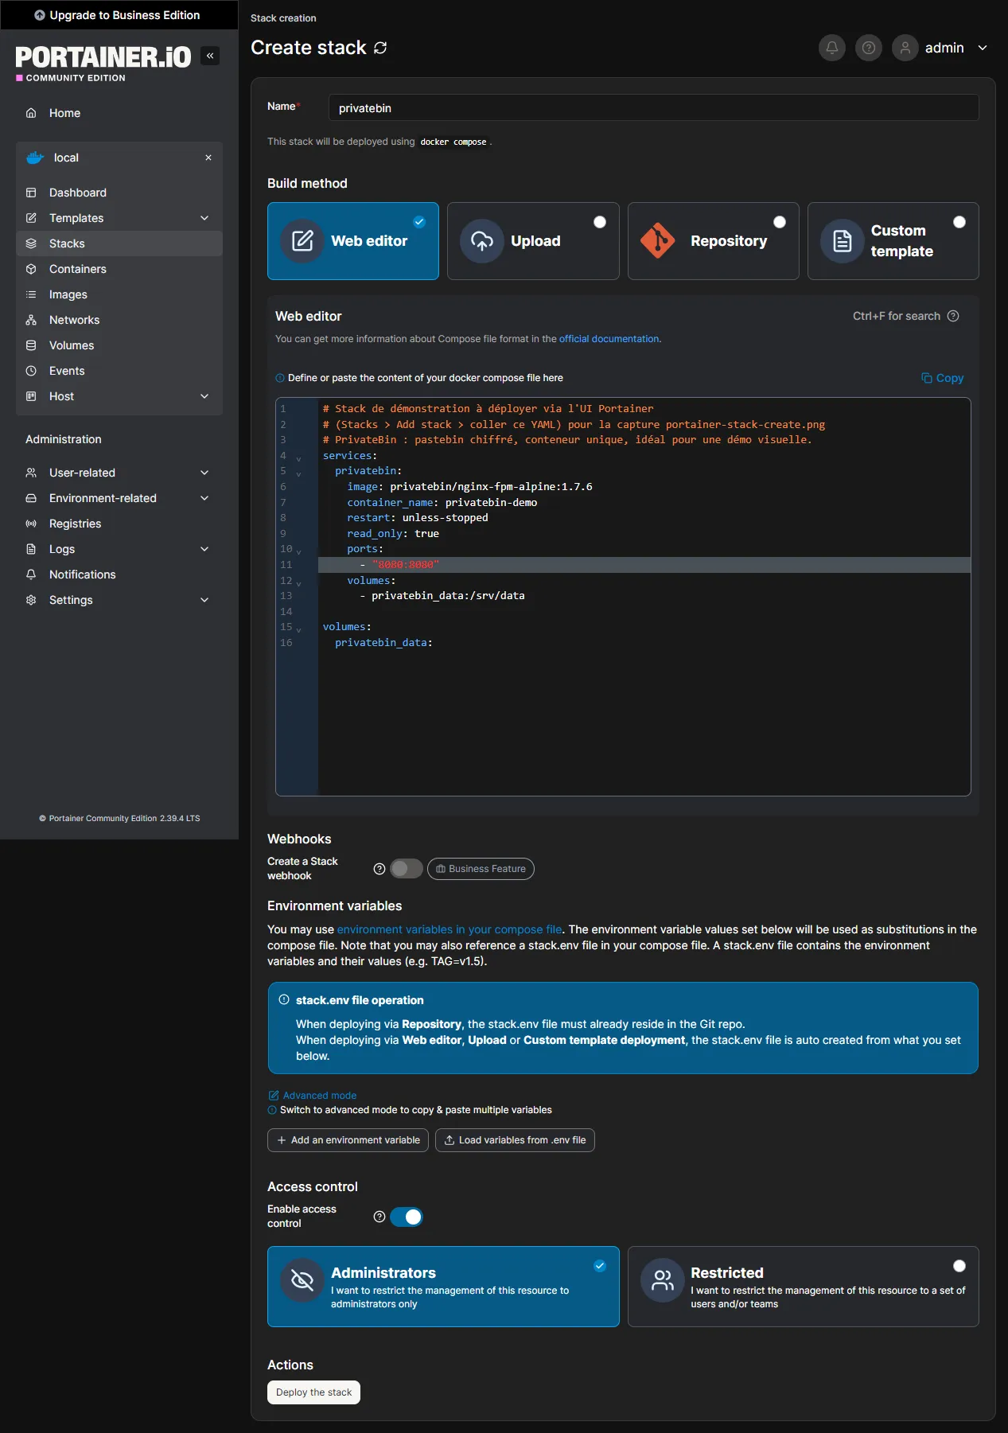
Task: Open the official documentation link
Action: (x=609, y=339)
